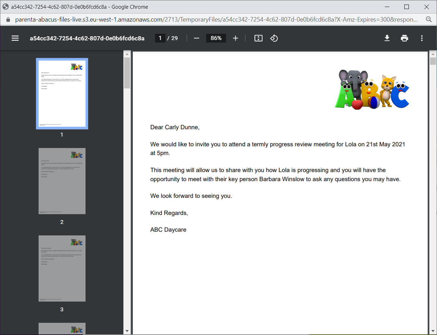Image resolution: width=437 pixels, height=335 pixels.
Task: Click the "Kind Regards," text
Action: (169, 213)
